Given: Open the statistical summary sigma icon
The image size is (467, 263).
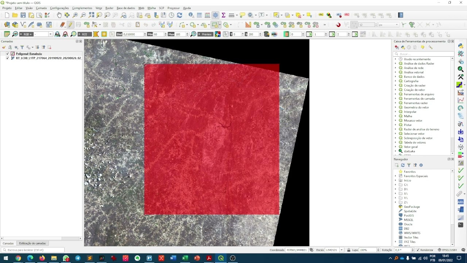Looking at the screenshot, I should click(223, 15).
